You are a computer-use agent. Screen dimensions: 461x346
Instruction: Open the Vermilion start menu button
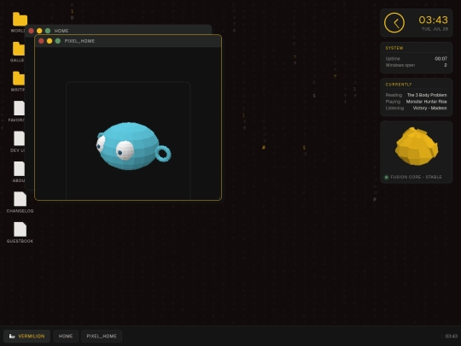coord(26,336)
